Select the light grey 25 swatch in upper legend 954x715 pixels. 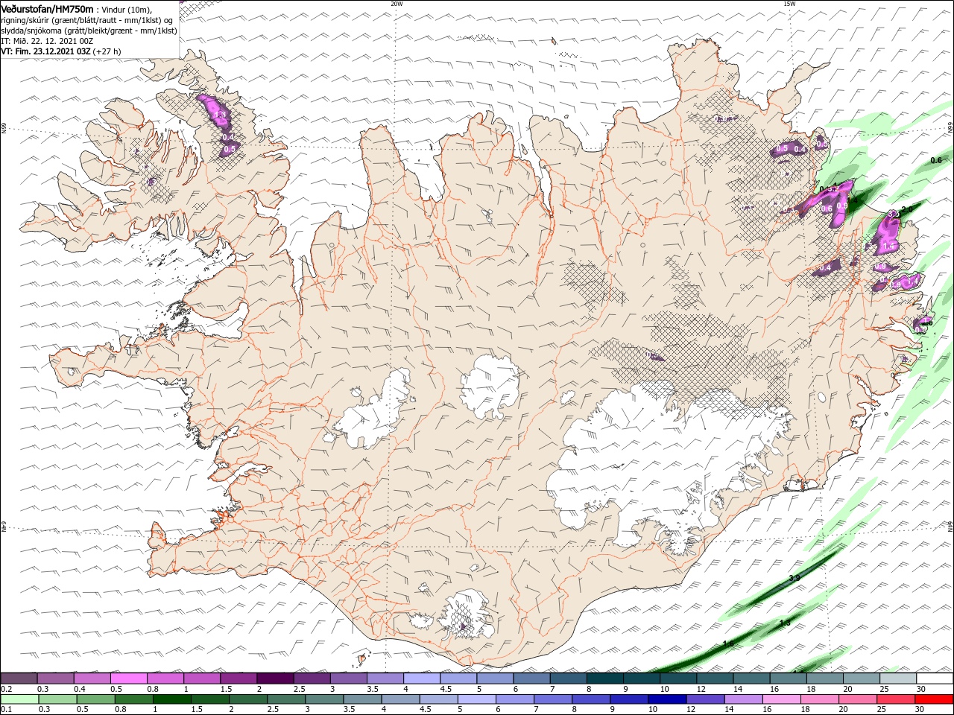(899, 679)
